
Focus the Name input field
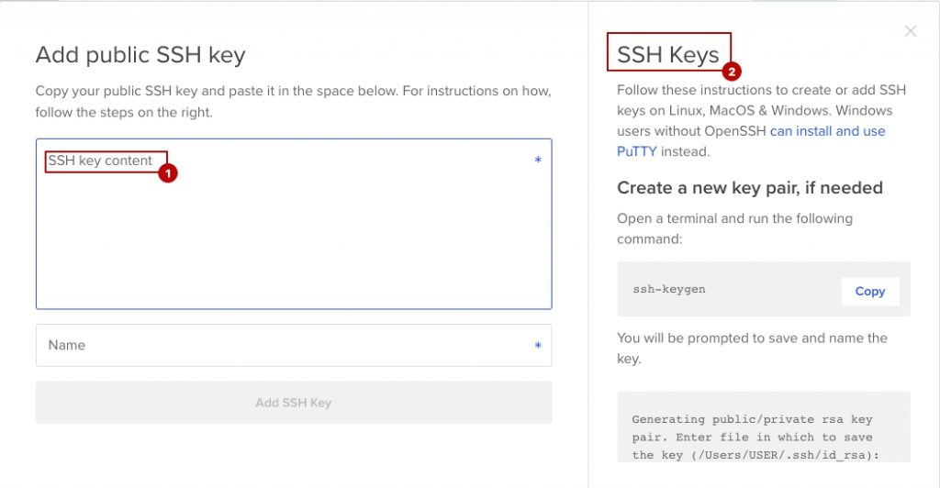click(x=294, y=346)
